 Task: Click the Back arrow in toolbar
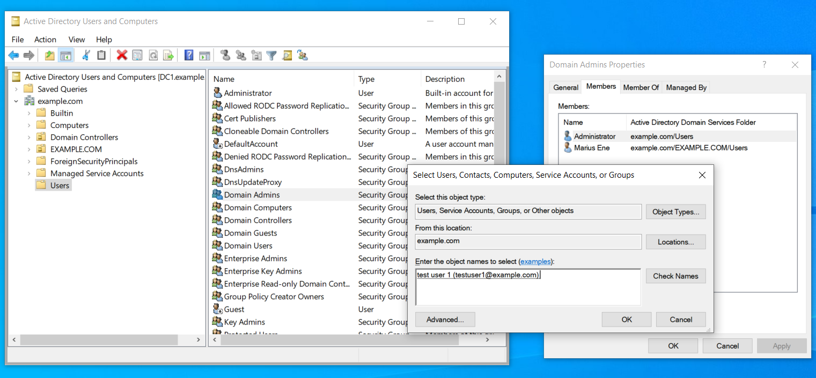pyautogui.click(x=14, y=55)
